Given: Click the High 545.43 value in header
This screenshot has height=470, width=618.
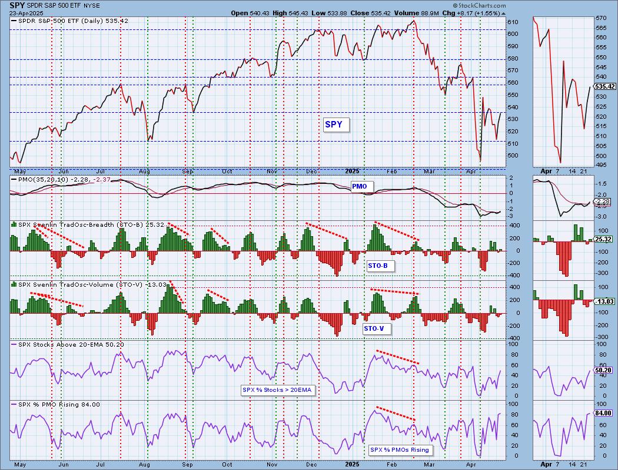Looking at the screenshot, I should (291, 13).
